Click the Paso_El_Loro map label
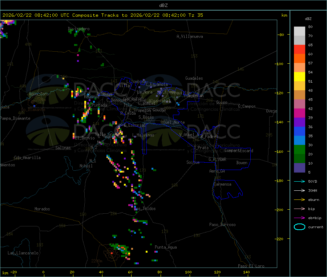The height and width of the screenshot is (277, 327). [251, 266]
